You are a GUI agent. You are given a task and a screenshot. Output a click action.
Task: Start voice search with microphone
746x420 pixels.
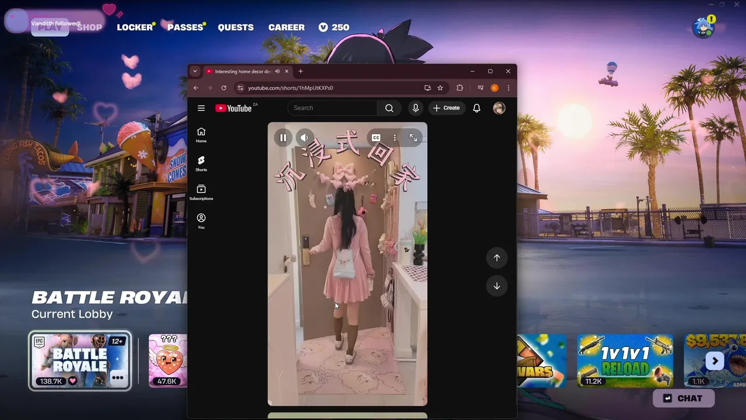click(416, 108)
